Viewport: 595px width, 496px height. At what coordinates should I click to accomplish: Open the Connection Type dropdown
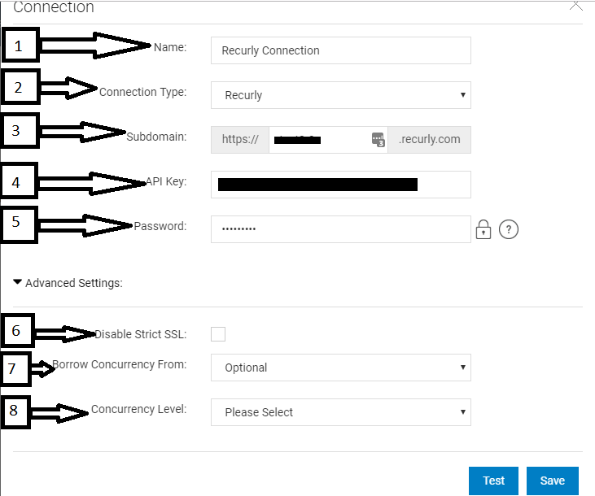tap(341, 95)
